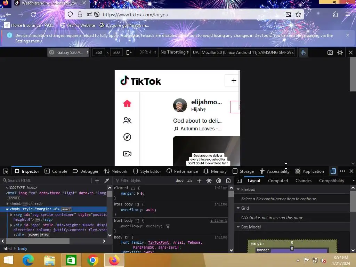The height and width of the screenshot is (267, 356).
Task: Collapse the Flexbox section
Action: [x=238, y=189]
